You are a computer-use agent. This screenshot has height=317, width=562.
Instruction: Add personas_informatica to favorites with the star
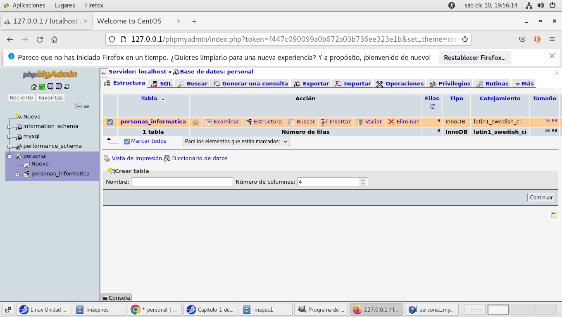(195, 122)
